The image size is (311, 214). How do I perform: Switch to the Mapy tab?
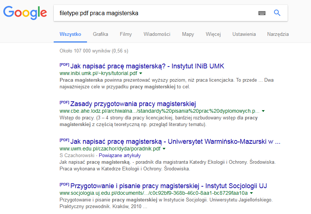188,34
